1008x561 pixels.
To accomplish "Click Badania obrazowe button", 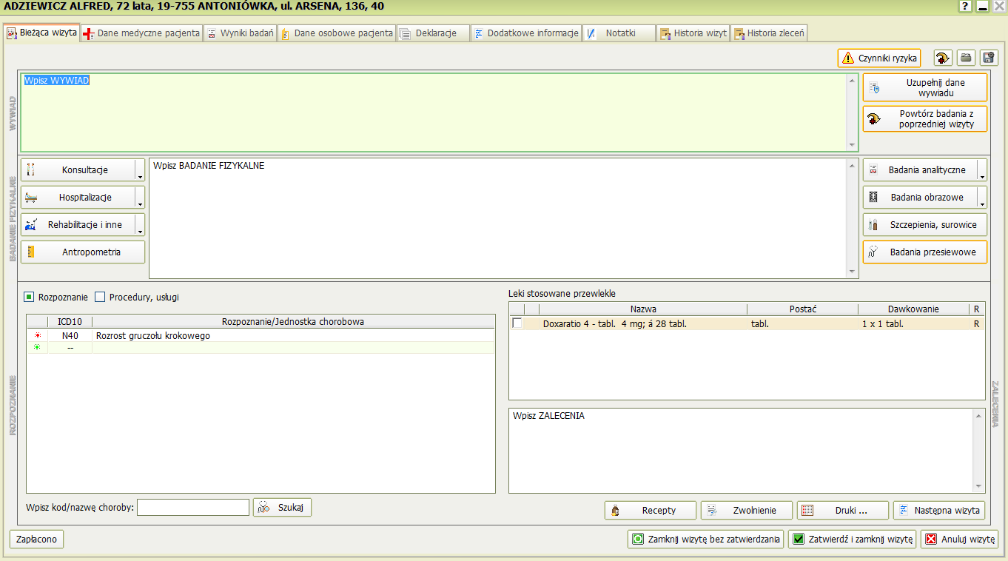I will pyautogui.click(x=920, y=198).
